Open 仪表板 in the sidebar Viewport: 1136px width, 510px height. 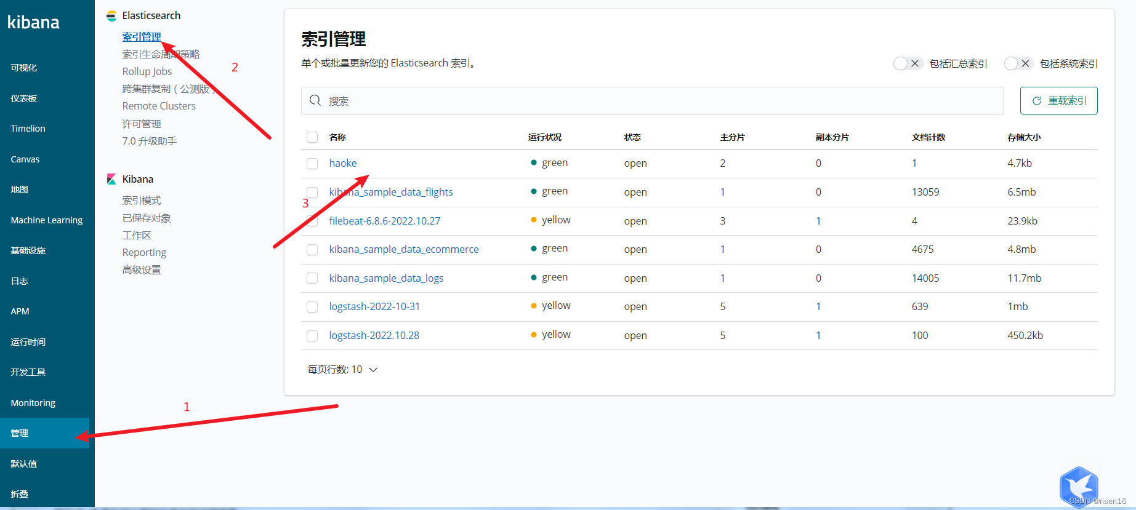[24, 98]
